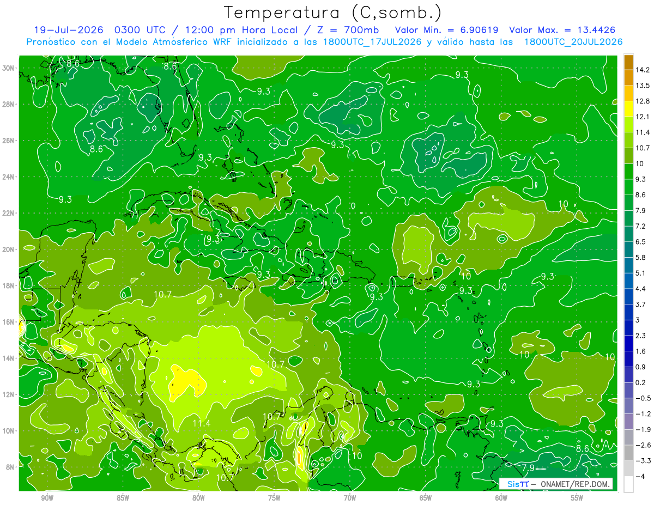
Task: Click the 22N latitude axis label
Action: (8, 213)
